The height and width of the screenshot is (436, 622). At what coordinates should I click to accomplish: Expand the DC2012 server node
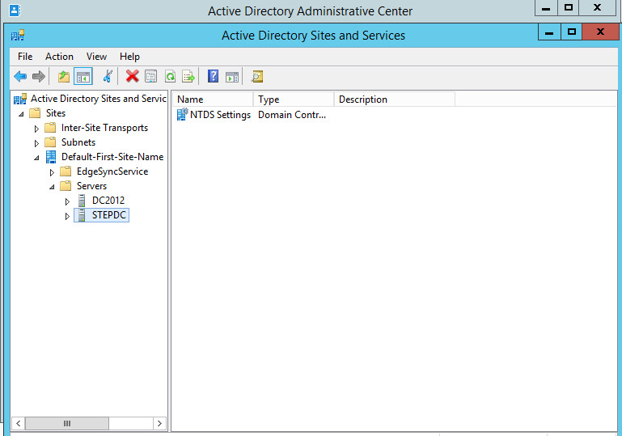coord(67,201)
